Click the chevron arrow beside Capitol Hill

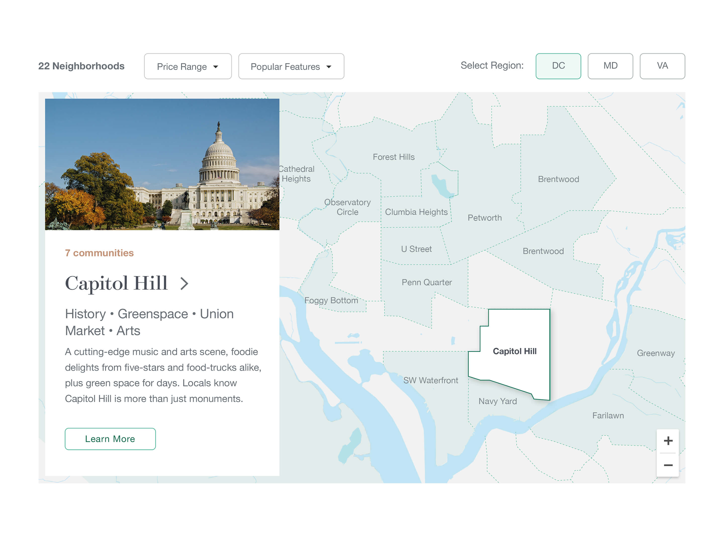tap(184, 284)
